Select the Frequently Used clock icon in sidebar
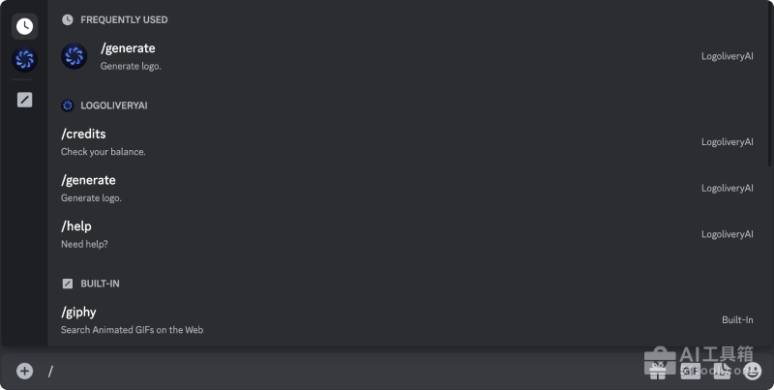Viewport: 774px width, 390px height. pos(25,26)
